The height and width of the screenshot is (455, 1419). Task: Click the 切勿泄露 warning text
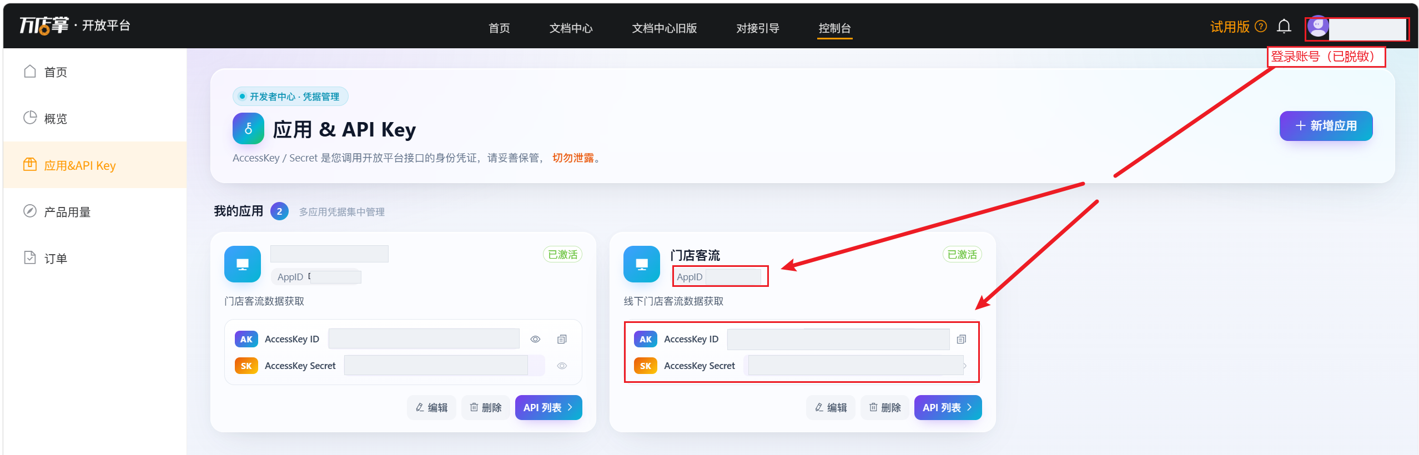tap(573, 158)
